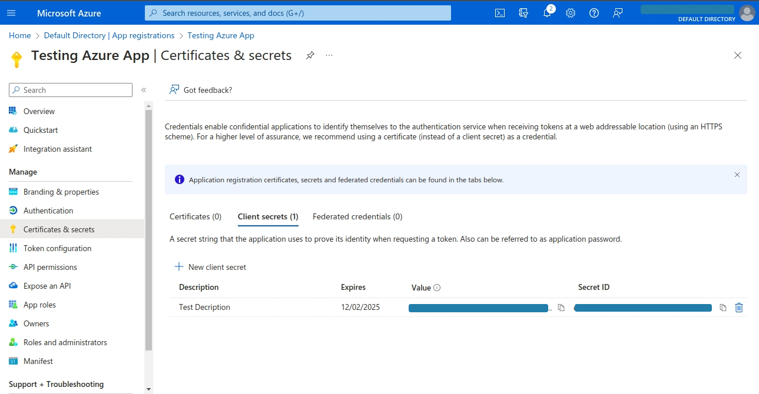Pin the Certificates & secrets page
This screenshot has height=394, width=759.
click(x=310, y=55)
